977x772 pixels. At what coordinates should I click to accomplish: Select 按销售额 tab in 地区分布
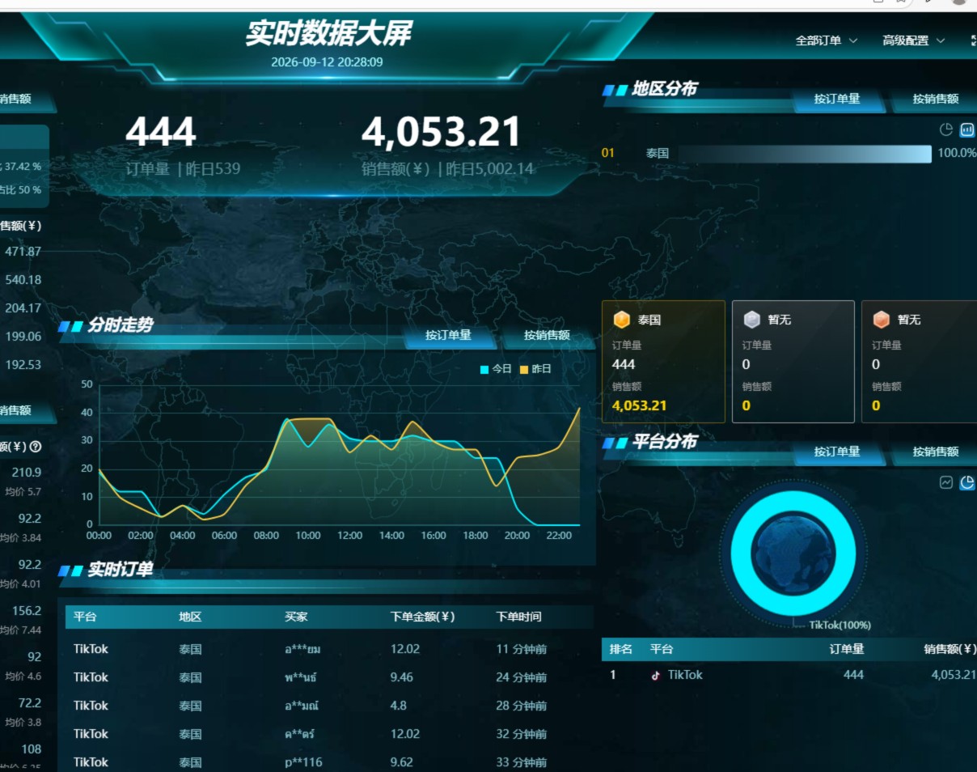[936, 99]
